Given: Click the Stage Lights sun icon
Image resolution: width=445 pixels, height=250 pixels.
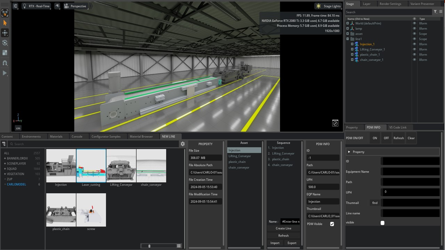Looking at the screenshot, I should [318, 6].
